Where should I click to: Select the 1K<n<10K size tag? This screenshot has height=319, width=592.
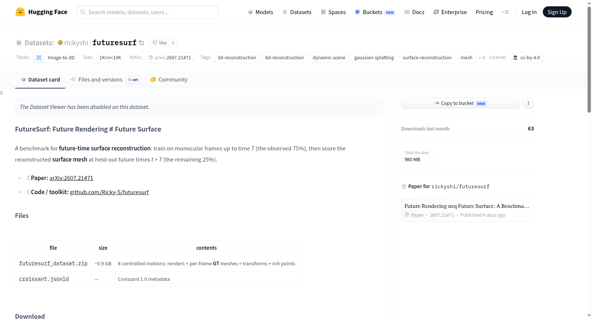pyautogui.click(x=110, y=57)
